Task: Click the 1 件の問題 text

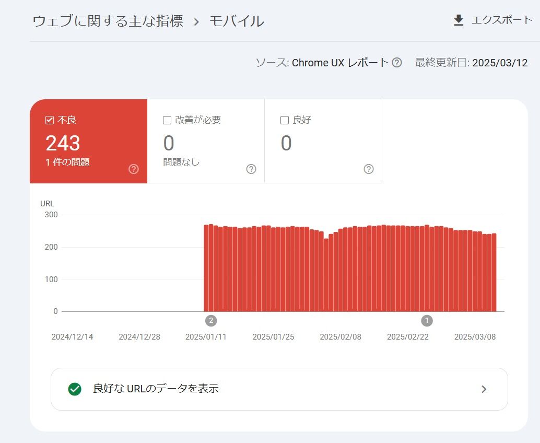Action: tap(68, 162)
